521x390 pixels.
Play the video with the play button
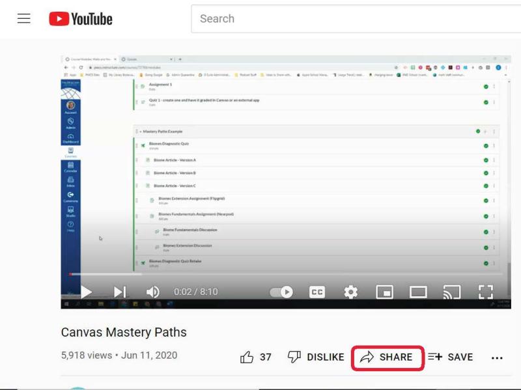pos(87,292)
